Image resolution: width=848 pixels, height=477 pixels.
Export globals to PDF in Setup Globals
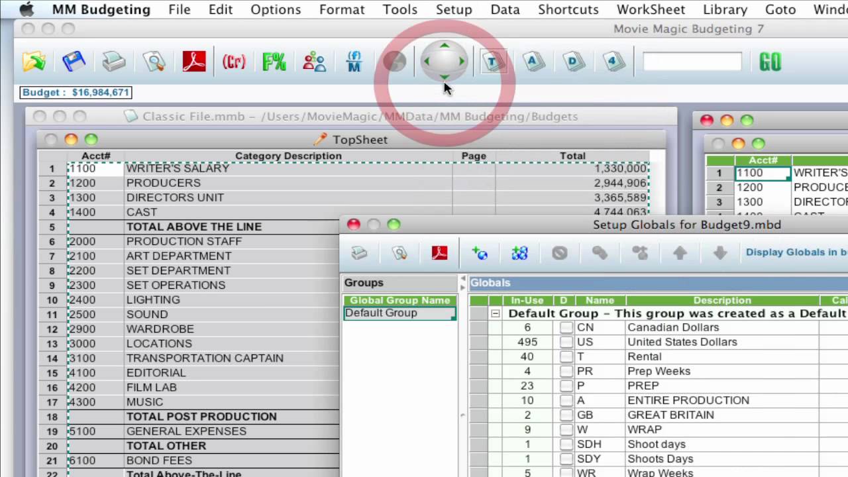pyautogui.click(x=439, y=253)
